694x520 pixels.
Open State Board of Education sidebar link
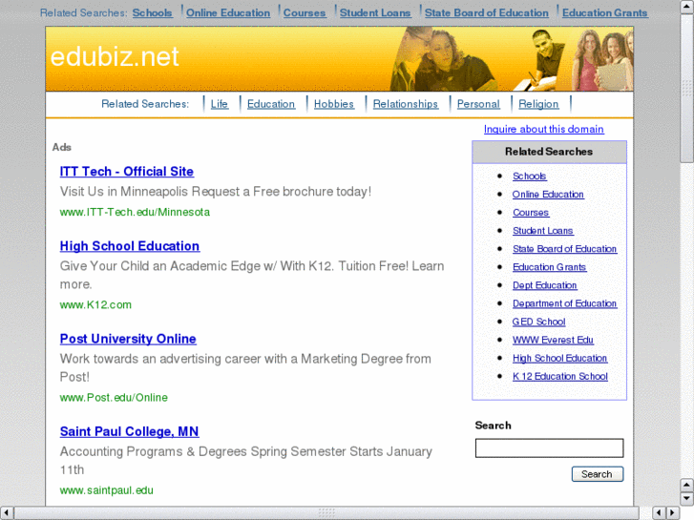point(565,249)
